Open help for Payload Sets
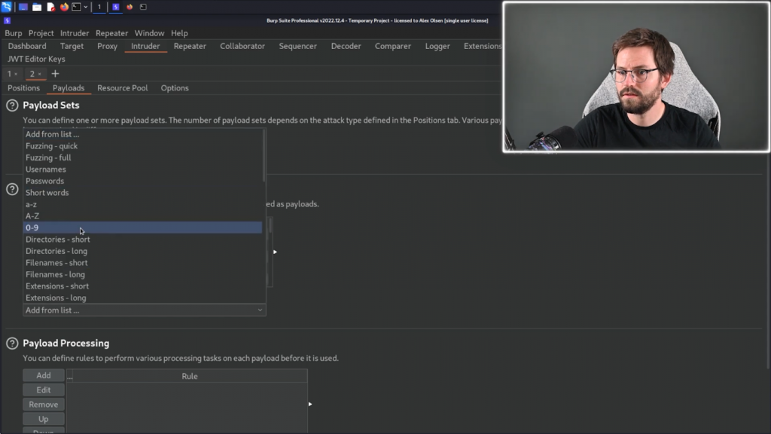 [x=12, y=105]
